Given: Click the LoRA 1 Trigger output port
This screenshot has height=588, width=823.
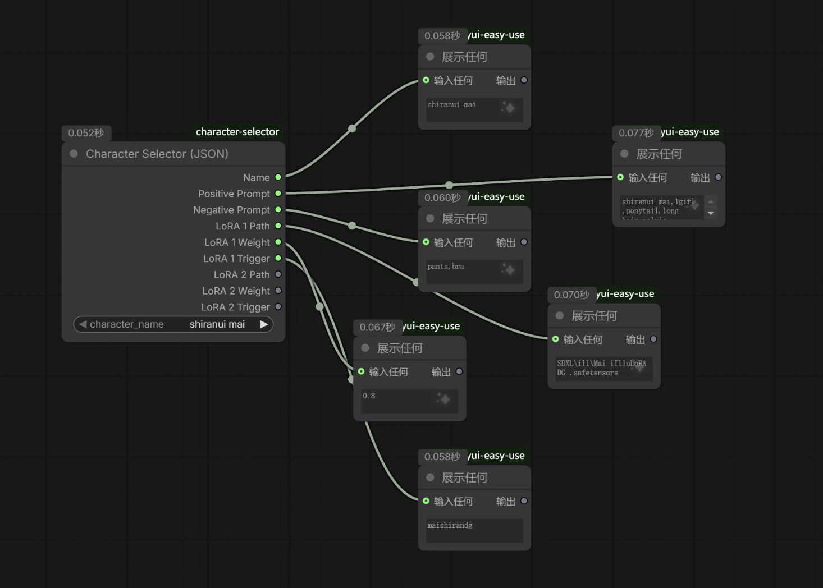Looking at the screenshot, I should (278, 258).
